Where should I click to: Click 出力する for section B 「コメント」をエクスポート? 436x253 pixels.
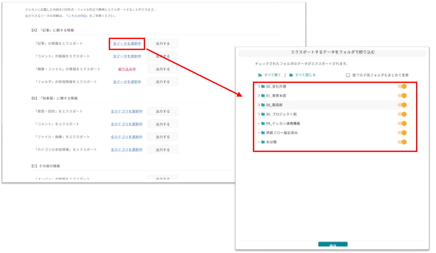(x=163, y=124)
